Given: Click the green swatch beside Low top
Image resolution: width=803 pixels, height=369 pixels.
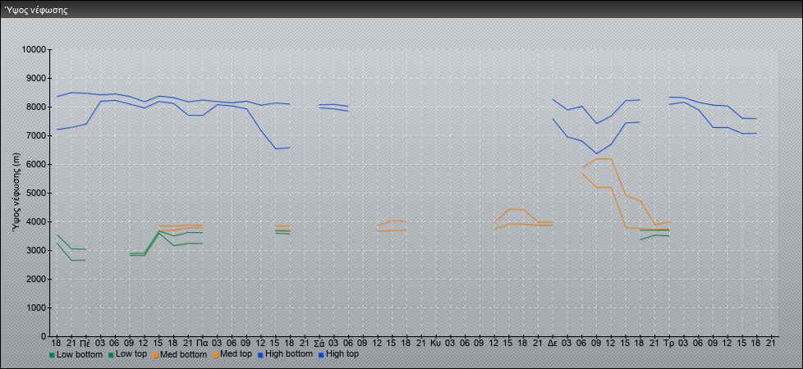Looking at the screenshot, I should tap(111, 354).
